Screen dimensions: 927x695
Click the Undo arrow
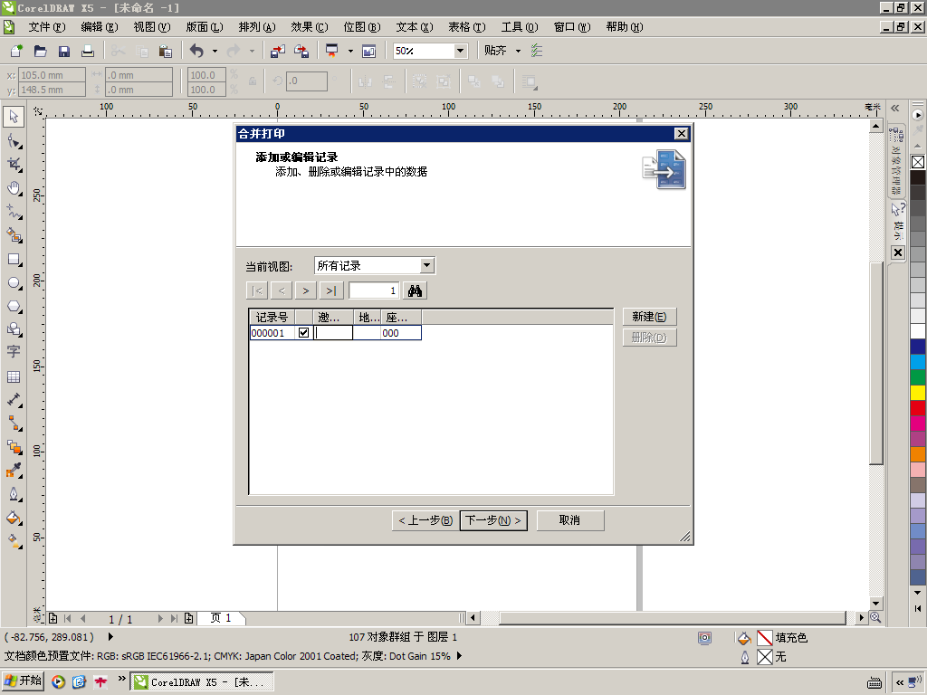coord(196,51)
